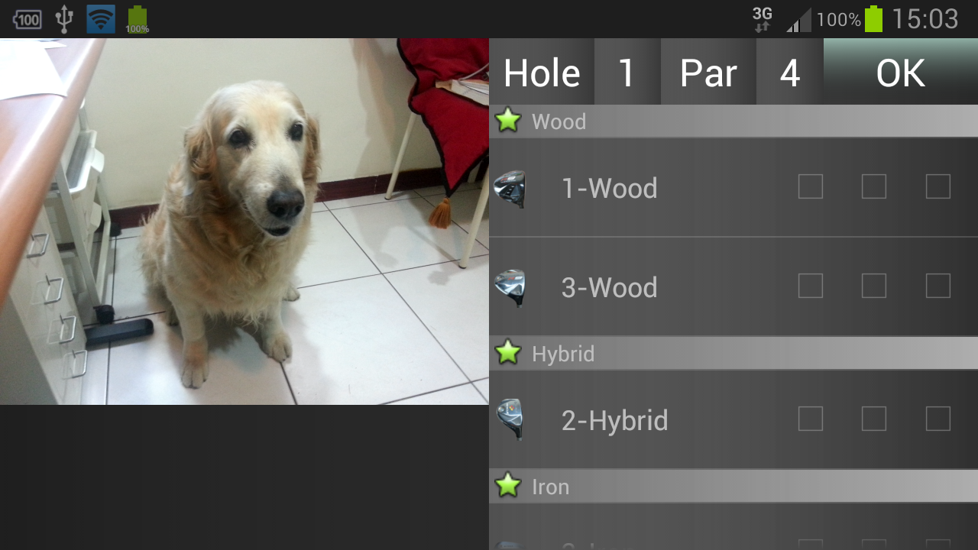Tap the 1-Wood driver club icon
The image size is (978, 550).
point(510,189)
